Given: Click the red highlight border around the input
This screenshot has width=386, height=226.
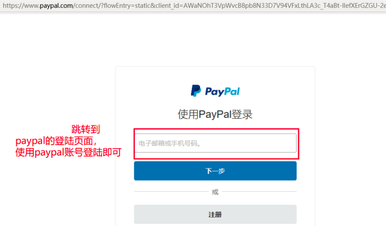Looking at the screenshot, I should [217, 129].
